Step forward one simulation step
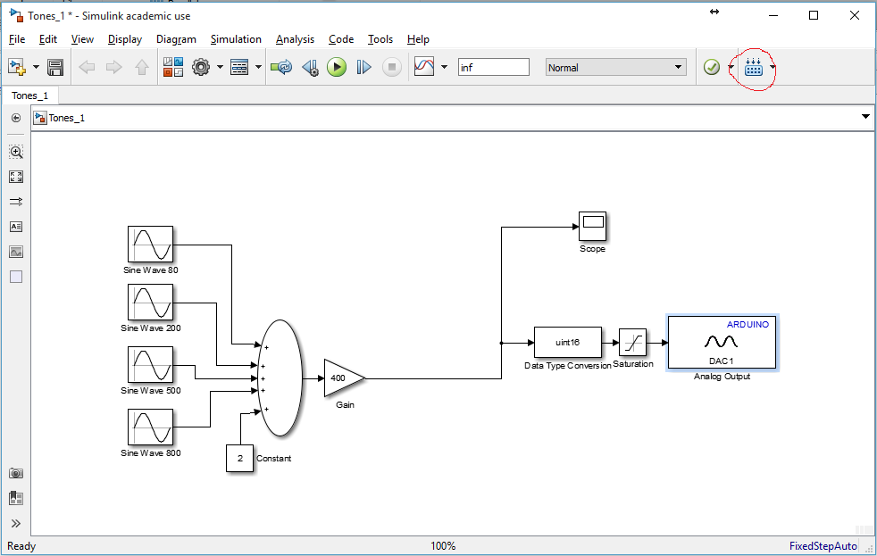 [x=363, y=66]
